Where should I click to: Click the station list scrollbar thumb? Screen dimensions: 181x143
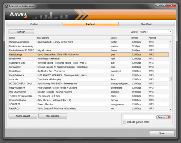click(x=171, y=79)
